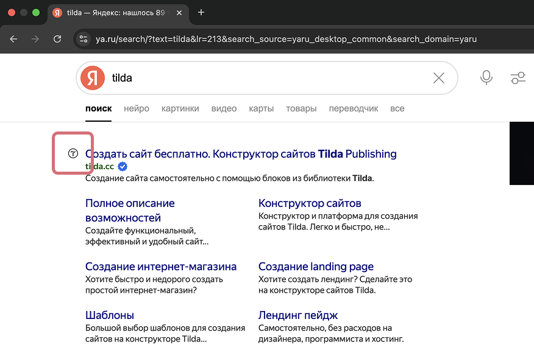The image size is (534, 350).
Task: Select the переводчик tab
Action: pos(353,108)
